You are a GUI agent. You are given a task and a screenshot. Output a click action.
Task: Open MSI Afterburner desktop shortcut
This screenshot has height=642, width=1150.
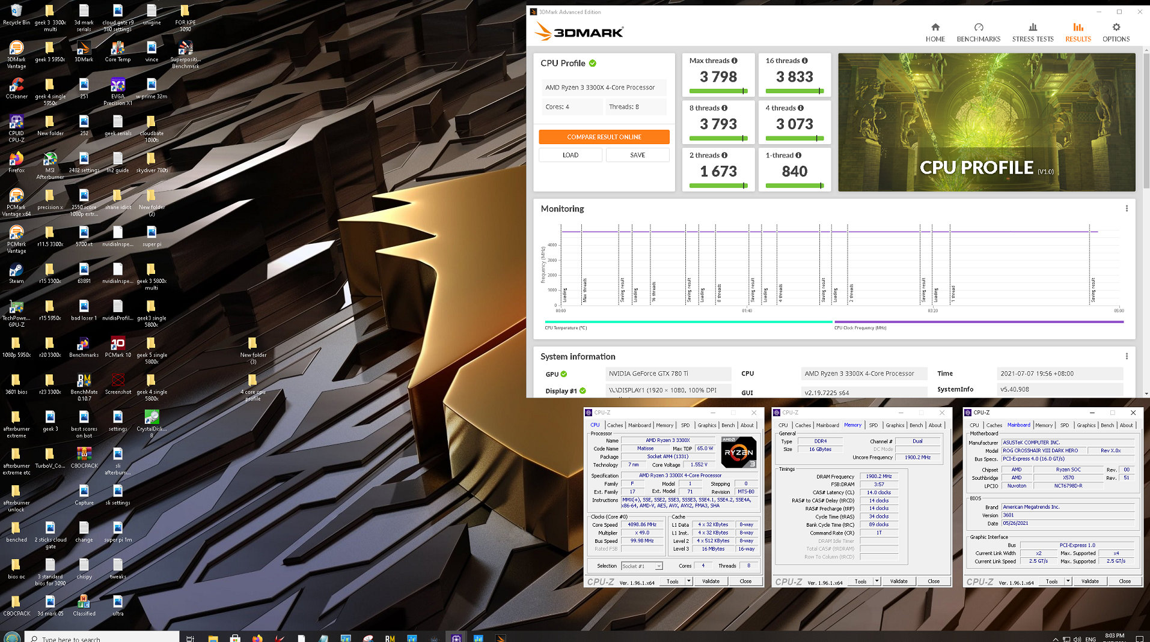[x=50, y=166]
